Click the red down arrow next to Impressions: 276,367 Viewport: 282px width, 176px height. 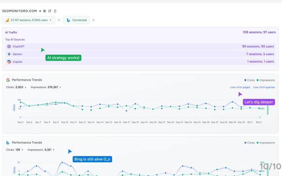coord(60,87)
